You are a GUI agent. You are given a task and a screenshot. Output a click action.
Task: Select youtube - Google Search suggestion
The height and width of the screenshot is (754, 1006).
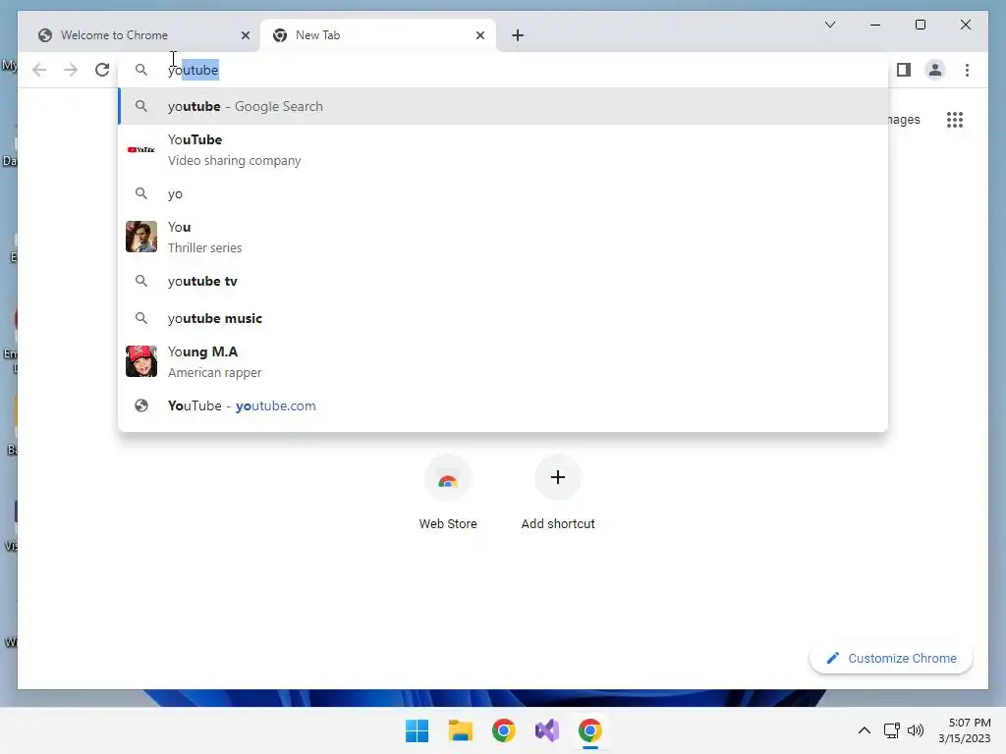click(503, 106)
